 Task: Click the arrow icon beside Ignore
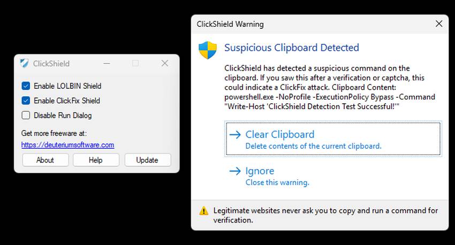coord(235,171)
